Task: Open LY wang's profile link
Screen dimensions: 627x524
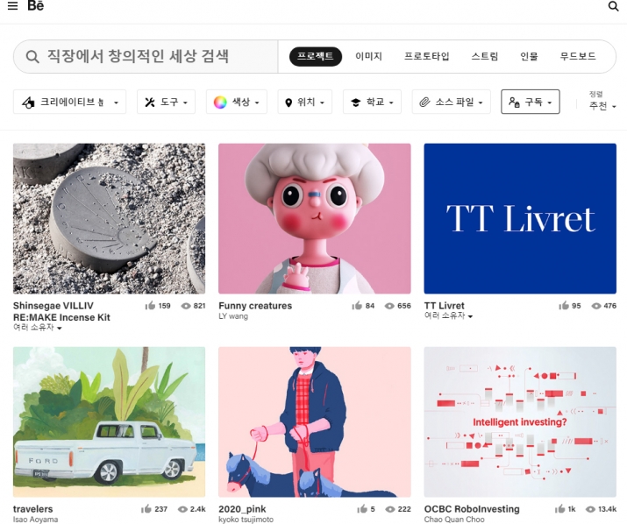Action: pyautogui.click(x=233, y=316)
